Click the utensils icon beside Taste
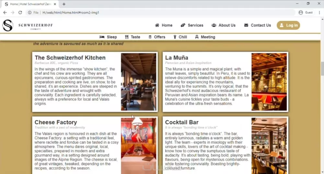 click(127, 37)
